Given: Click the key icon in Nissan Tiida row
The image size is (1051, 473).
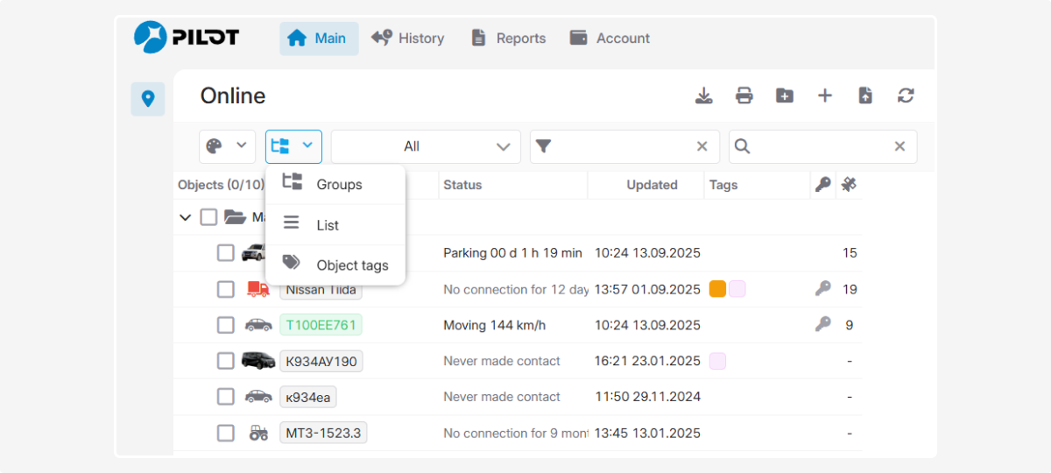Looking at the screenshot, I should point(822,289).
